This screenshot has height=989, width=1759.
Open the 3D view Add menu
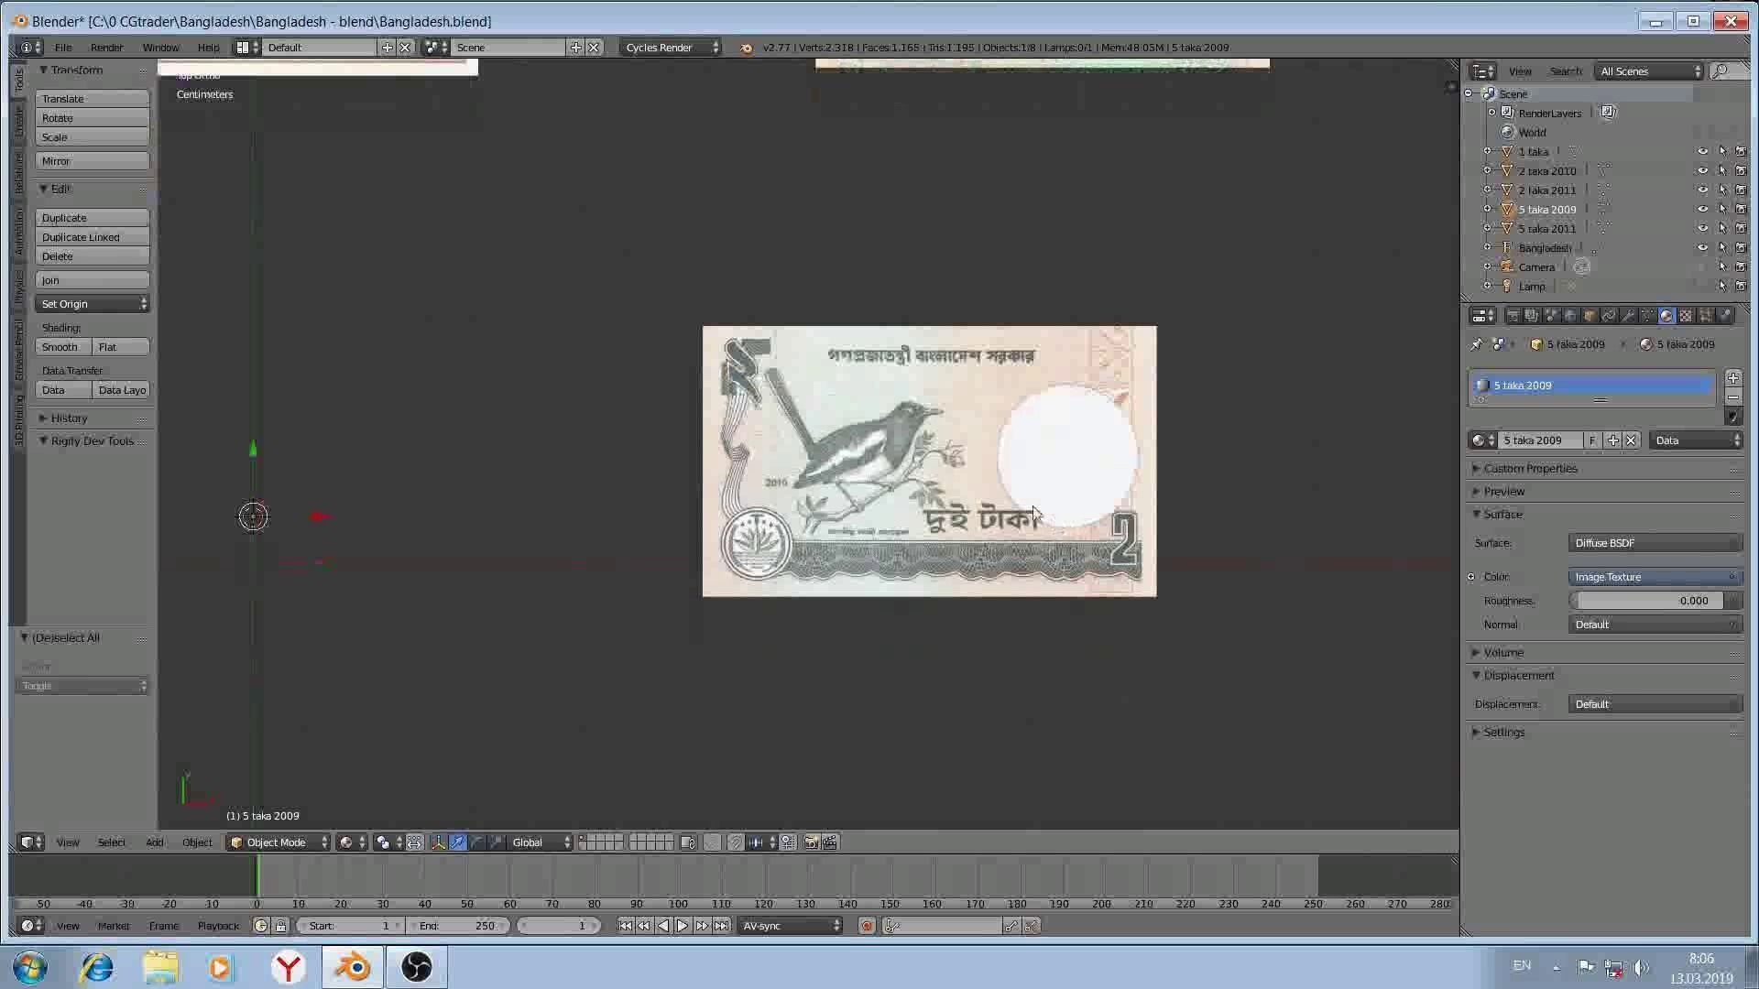pos(154,842)
